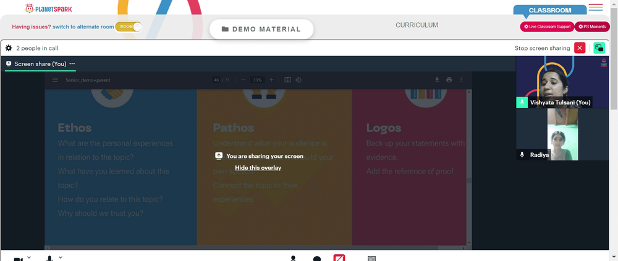This screenshot has width=618, height=261.
Task: Toggle the PDF sidebar hamburger icon
Action: 55,80
